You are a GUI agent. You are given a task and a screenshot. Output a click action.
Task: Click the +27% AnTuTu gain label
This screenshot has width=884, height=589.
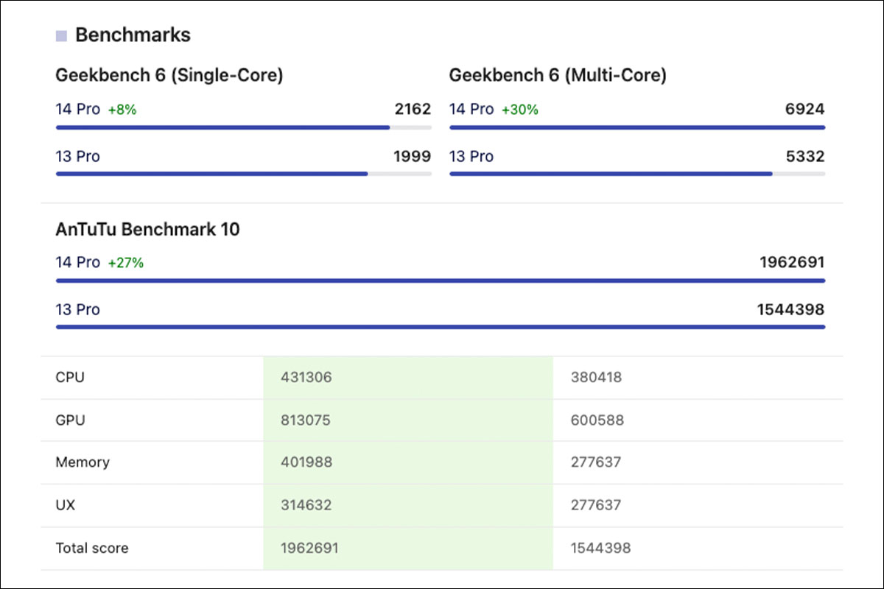(x=126, y=263)
